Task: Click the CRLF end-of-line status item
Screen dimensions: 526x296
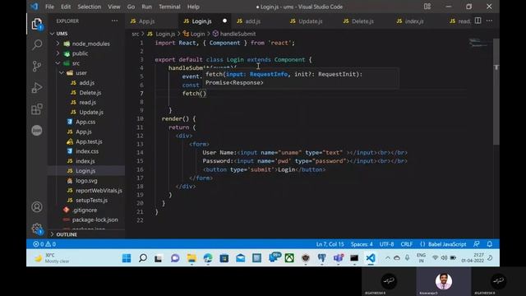Action: 407,244
